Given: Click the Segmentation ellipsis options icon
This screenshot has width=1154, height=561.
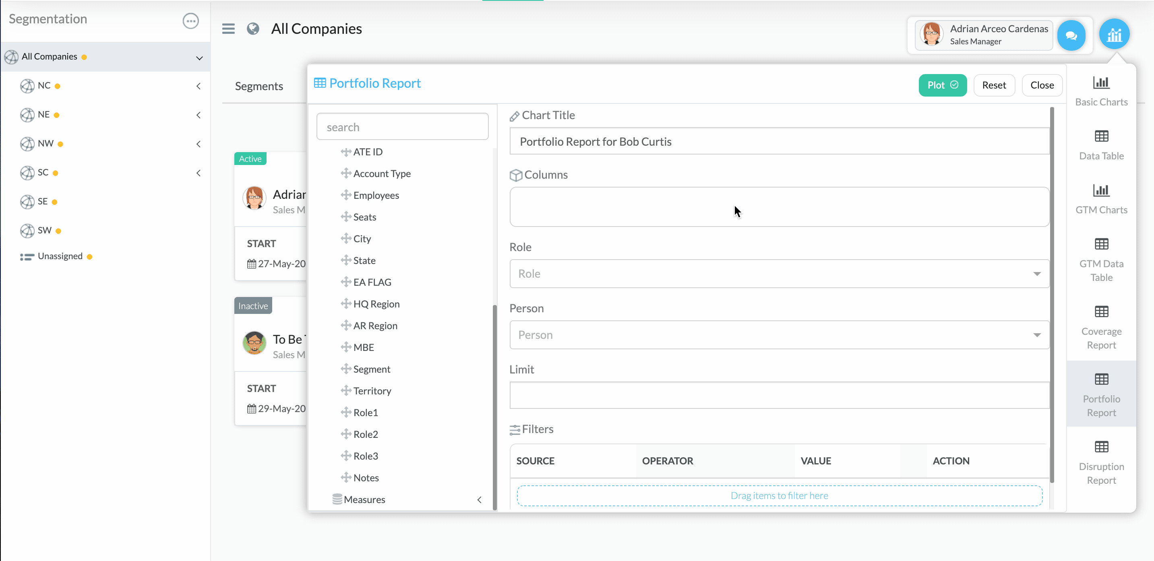Looking at the screenshot, I should [x=190, y=21].
